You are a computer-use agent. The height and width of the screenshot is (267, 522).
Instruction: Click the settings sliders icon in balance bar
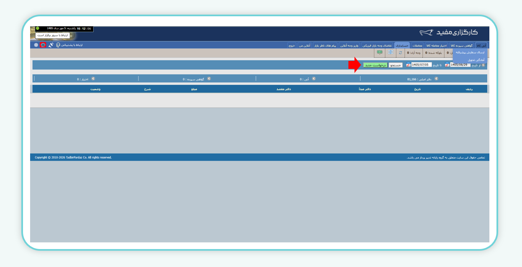[x=390, y=52]
